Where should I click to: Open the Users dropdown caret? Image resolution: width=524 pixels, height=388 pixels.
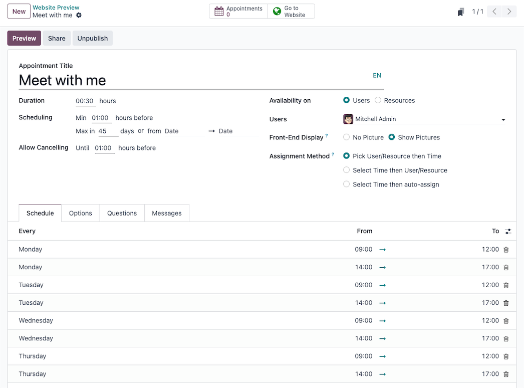point(503,119)
